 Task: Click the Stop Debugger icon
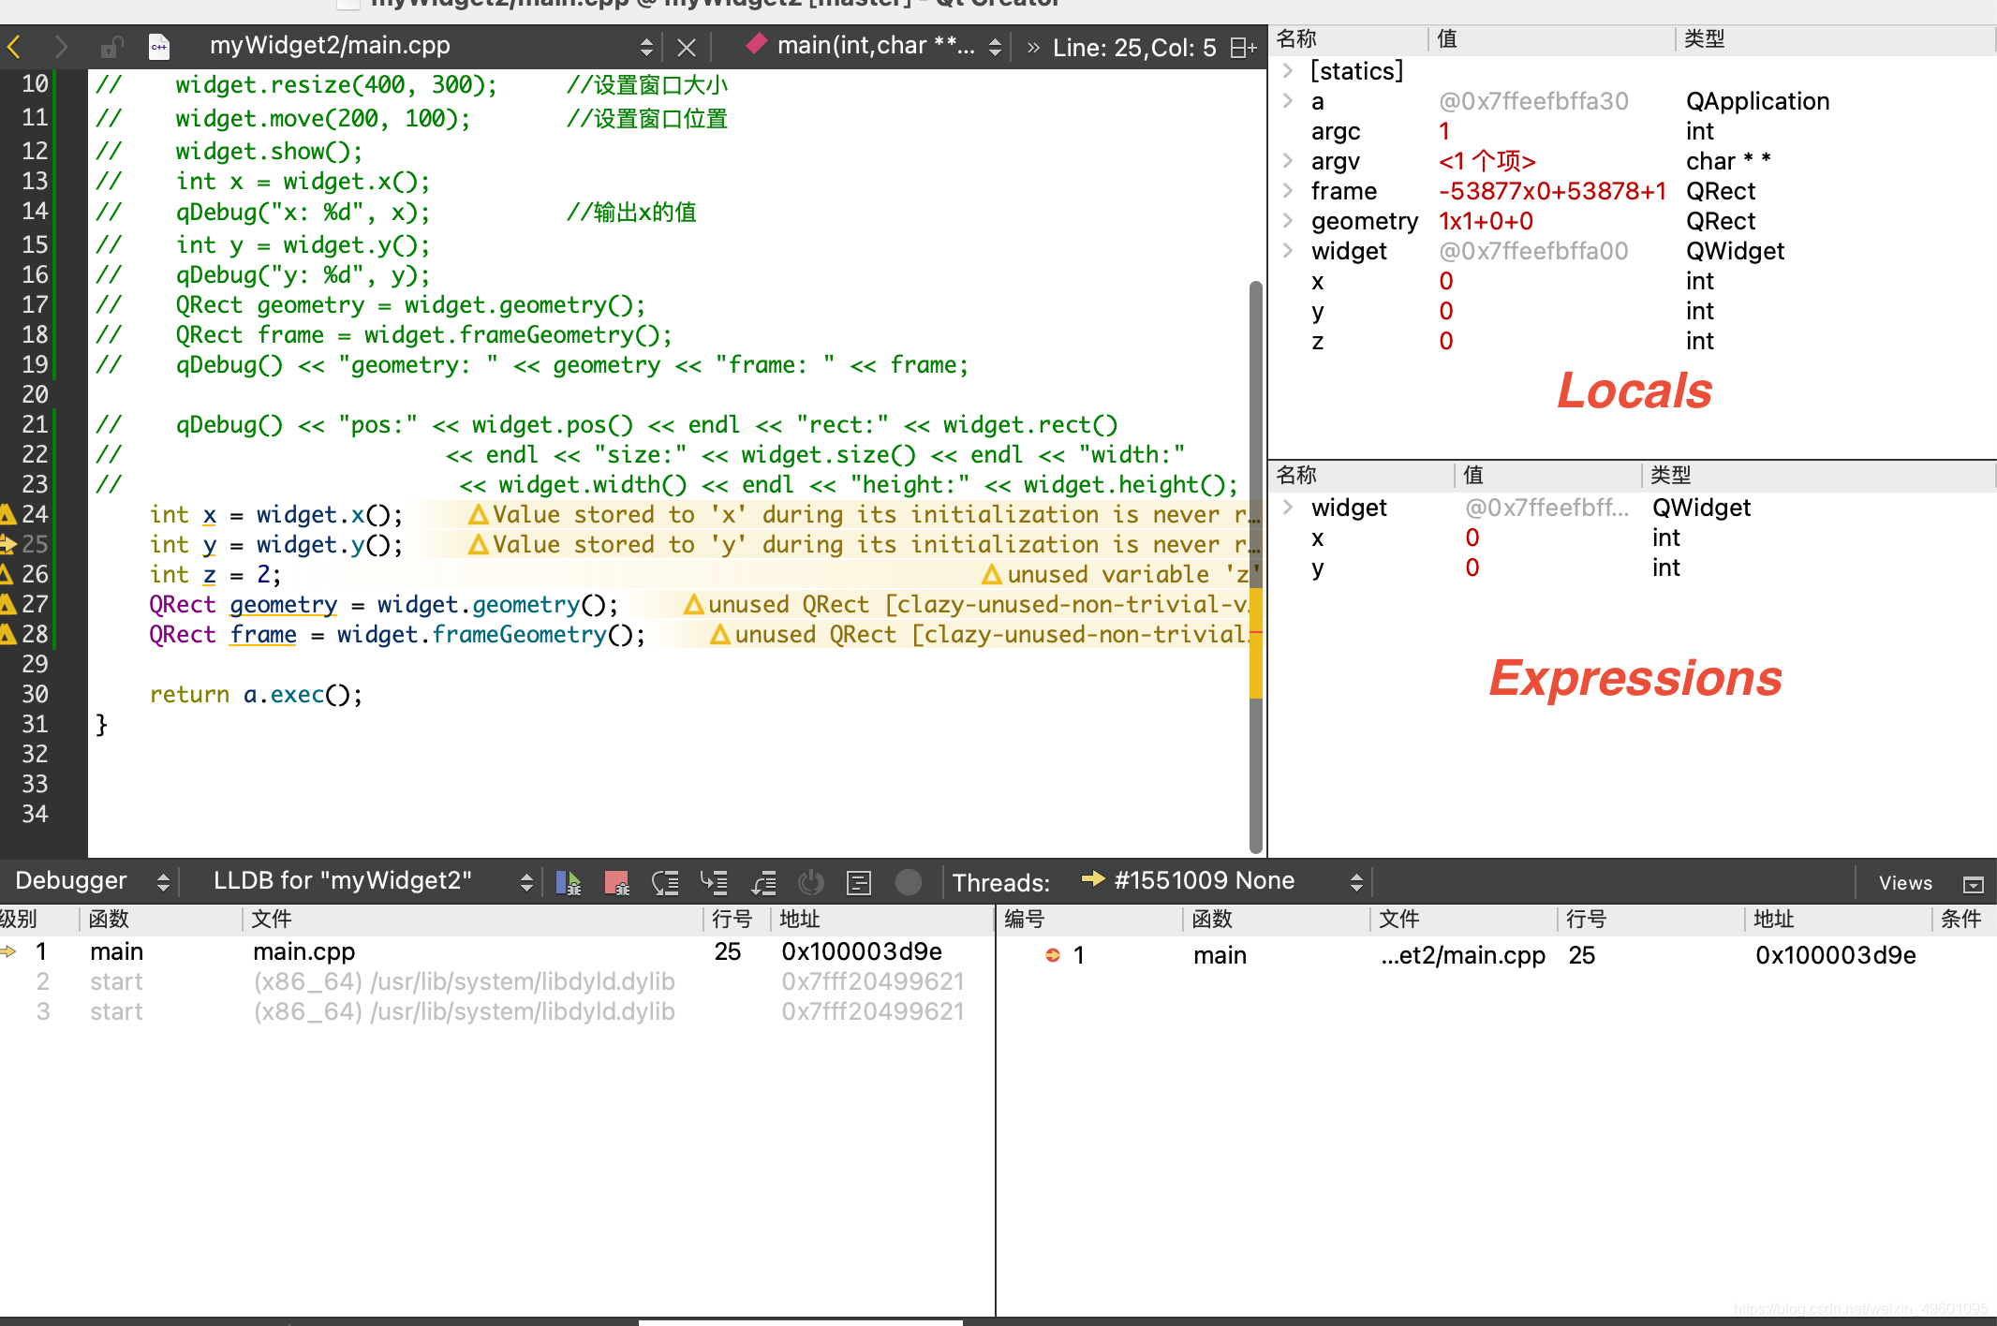click(616, 882)
